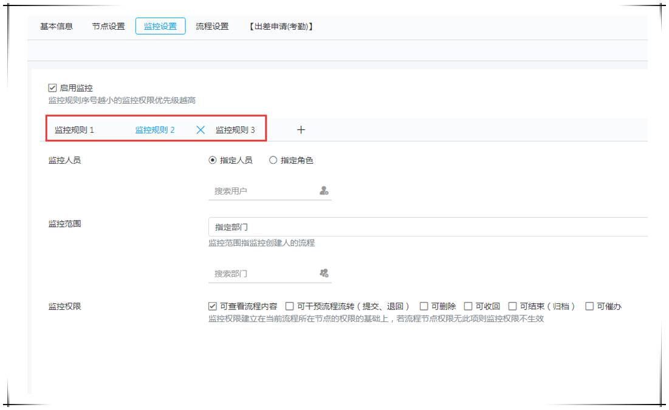Viewport: 669px width, 410px height.
Task: Toggle the 可查看流程内容 checkbox
Action: click(x=213, y=306)
